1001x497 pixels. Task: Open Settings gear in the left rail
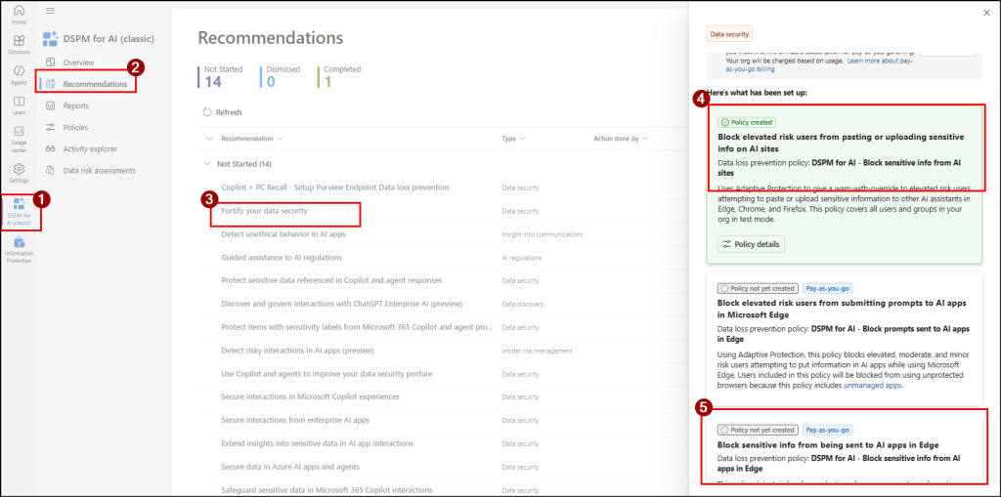[x=20, y=173]
